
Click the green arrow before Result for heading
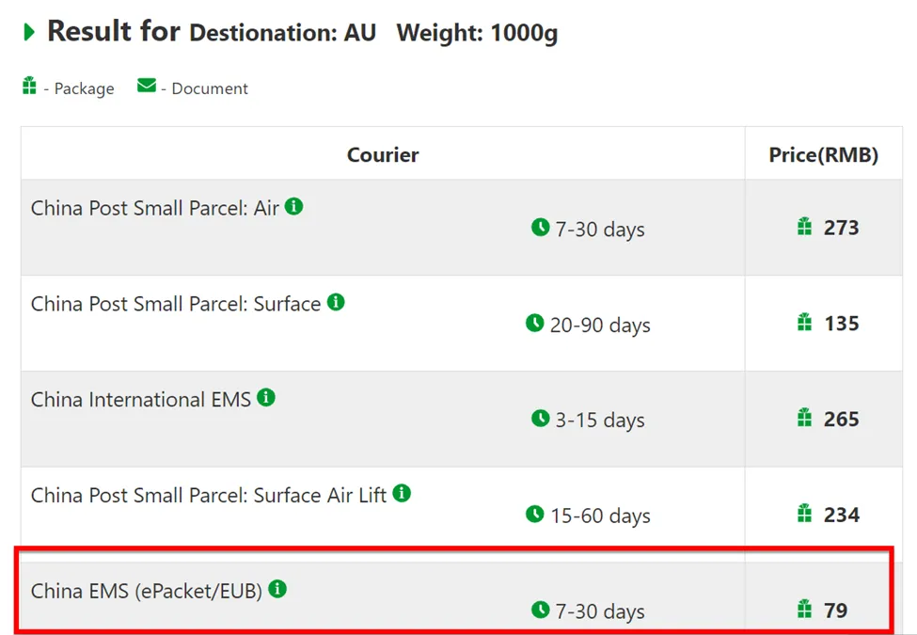click(x=28, y=32)
